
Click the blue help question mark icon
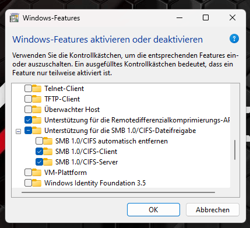pyautogui.click(x=234, y=38)
